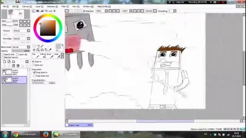Select the Lasso tool

pyautogui.click(x=38, y=46)
